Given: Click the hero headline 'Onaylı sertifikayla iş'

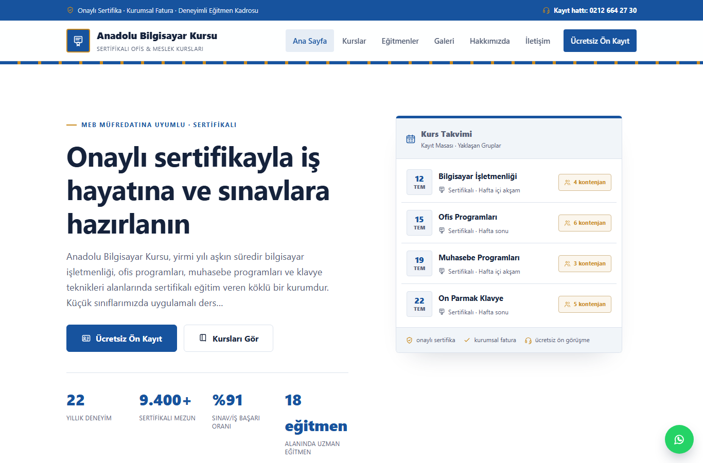Looking at the screenshot, I should pyautogui.click(x=193, y=157).
